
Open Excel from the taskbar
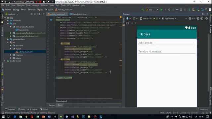coord(38,117)
